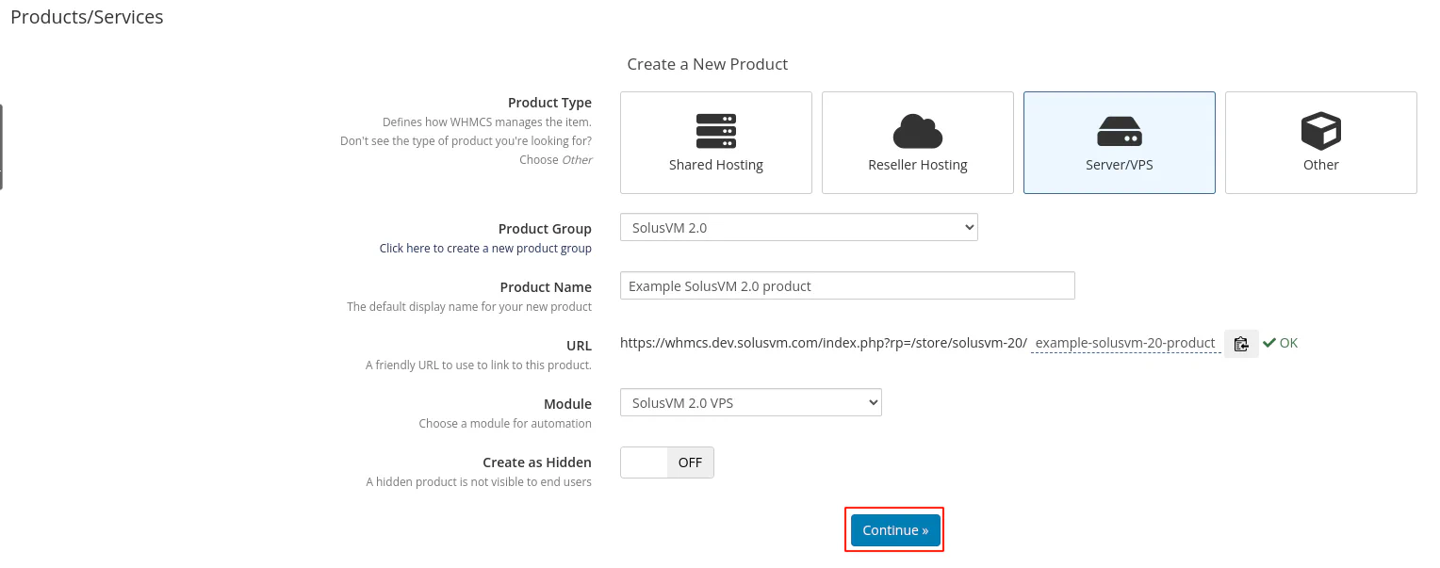1440x568 pixels.
Task: Click the Product Name input field
Action: pyautogui.click(x=846, y=285)
